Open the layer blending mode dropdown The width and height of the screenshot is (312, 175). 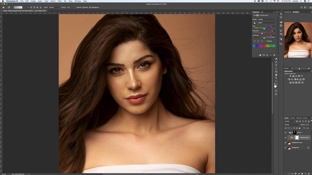click(292, 125)
